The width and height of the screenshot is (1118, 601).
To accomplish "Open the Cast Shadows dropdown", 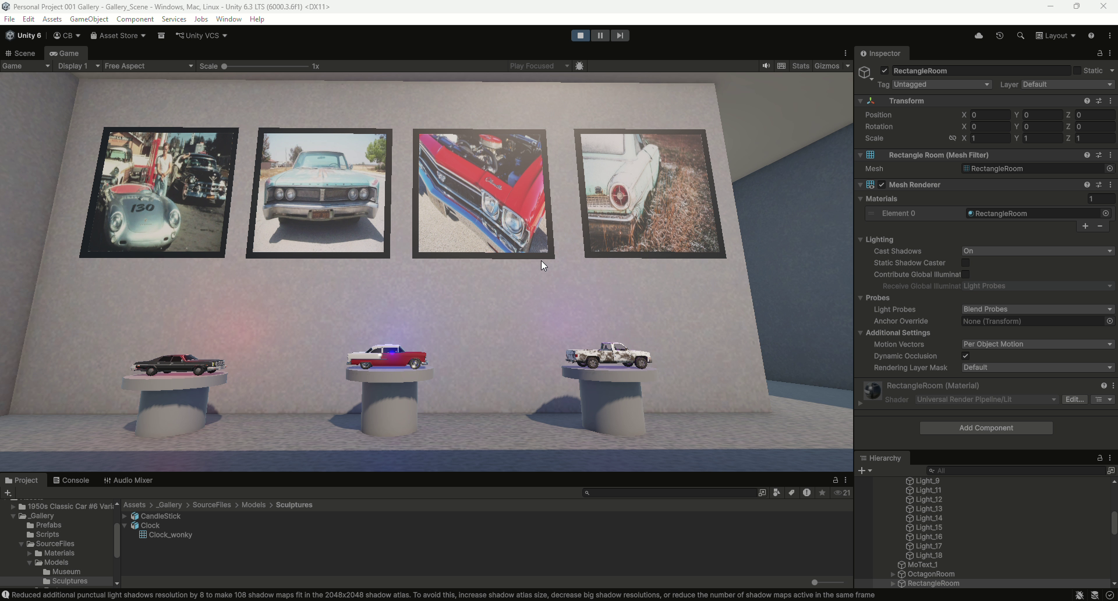I will coord(1038,251).
